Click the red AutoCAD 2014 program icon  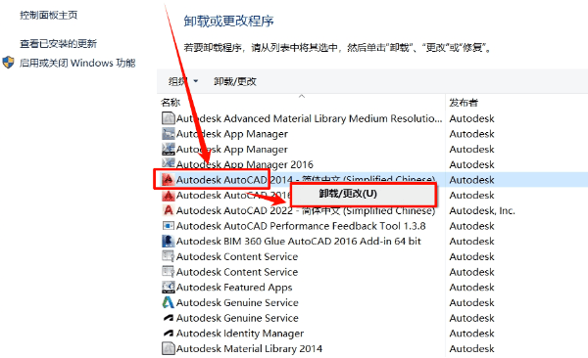[168, 180]
